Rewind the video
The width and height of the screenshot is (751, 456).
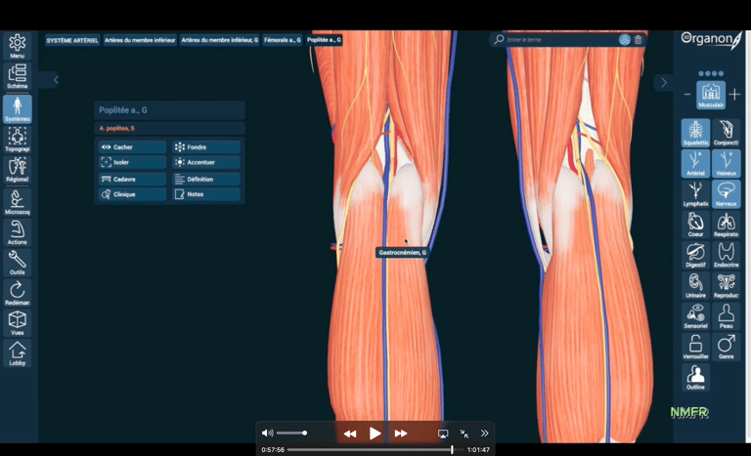coord(350,434)
